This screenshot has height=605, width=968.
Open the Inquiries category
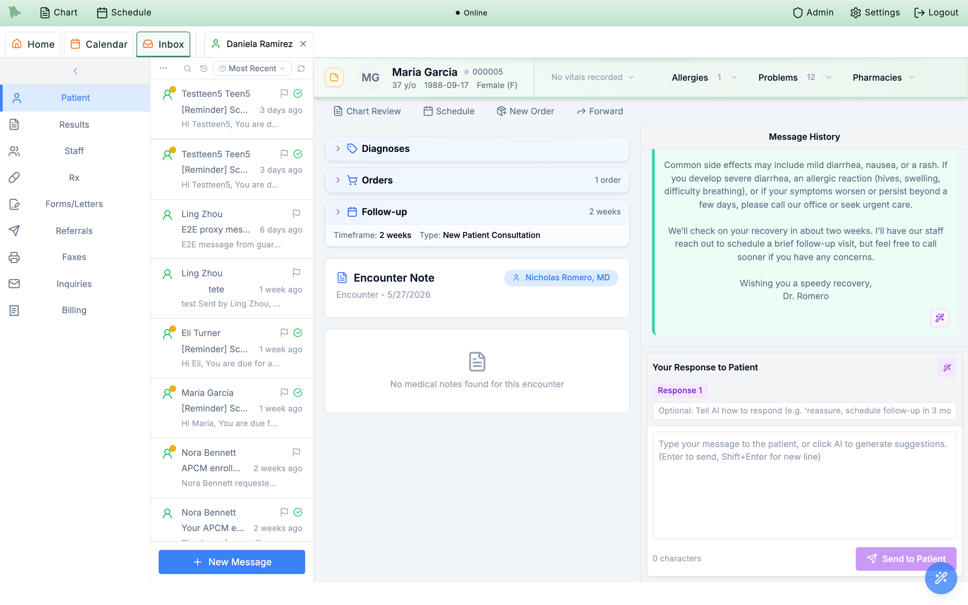point(75,284)
